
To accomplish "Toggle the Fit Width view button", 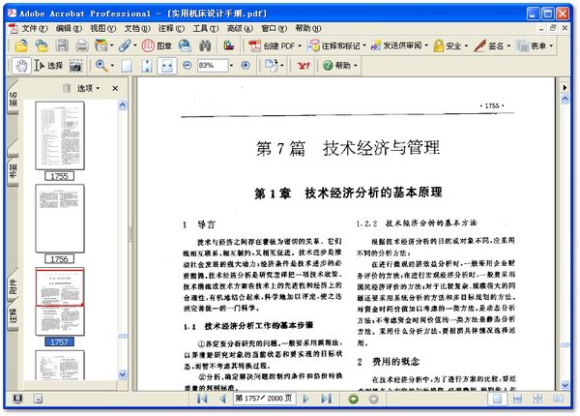I will 167,66.
